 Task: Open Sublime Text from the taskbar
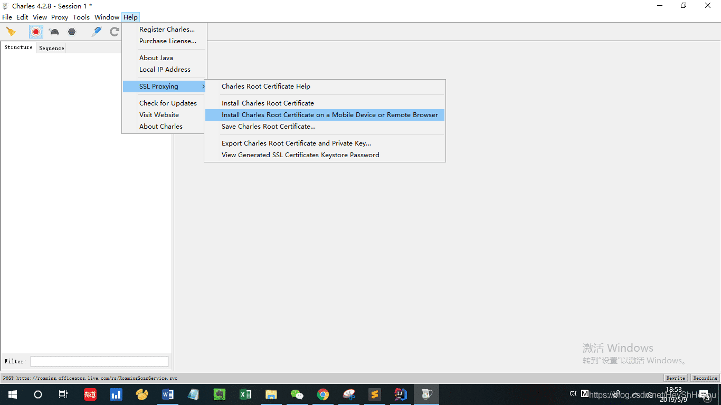375,394
